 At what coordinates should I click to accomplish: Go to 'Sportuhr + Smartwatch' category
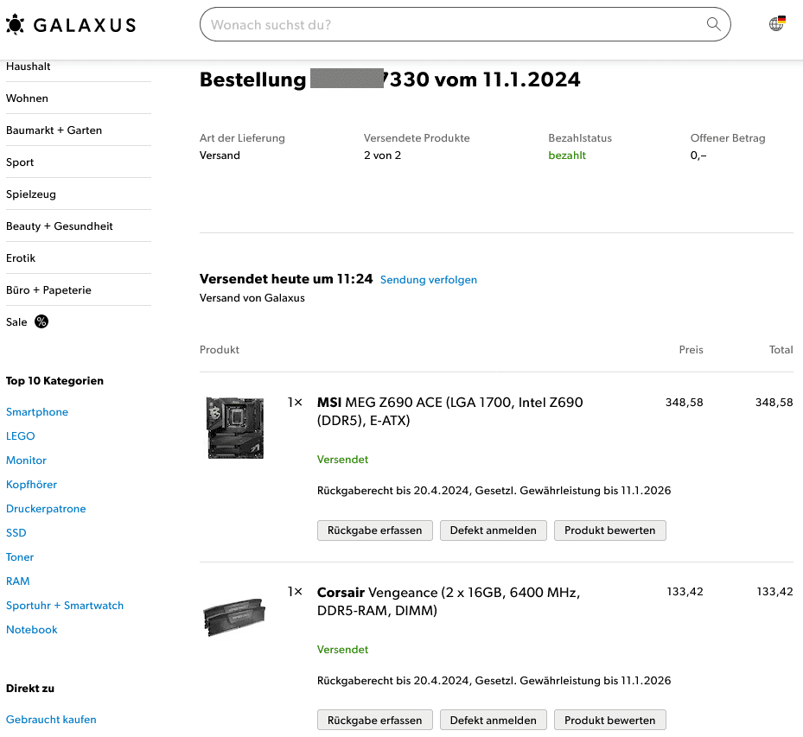point(65,606)
